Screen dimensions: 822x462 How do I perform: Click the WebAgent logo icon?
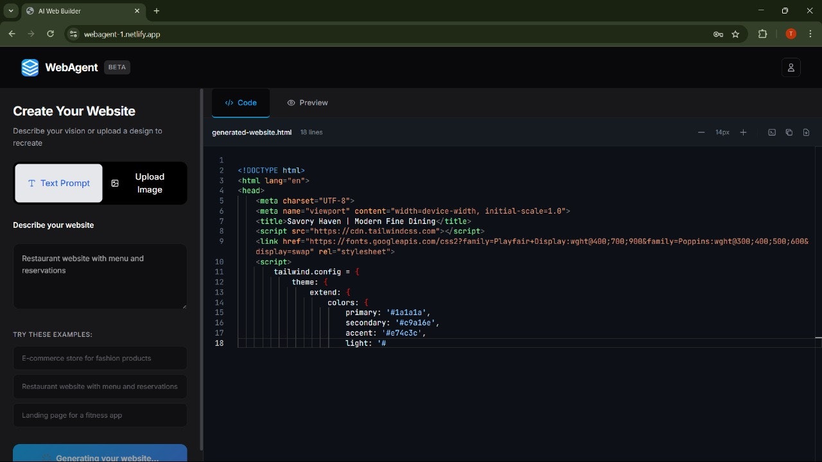click(x=30, y=67)
